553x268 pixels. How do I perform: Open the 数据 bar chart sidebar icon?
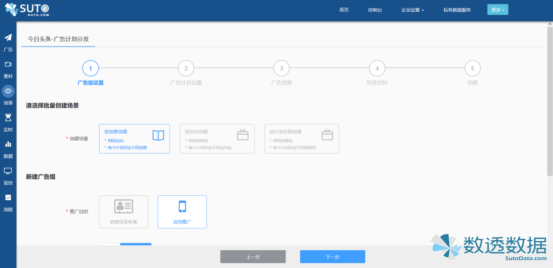[8, 144]
